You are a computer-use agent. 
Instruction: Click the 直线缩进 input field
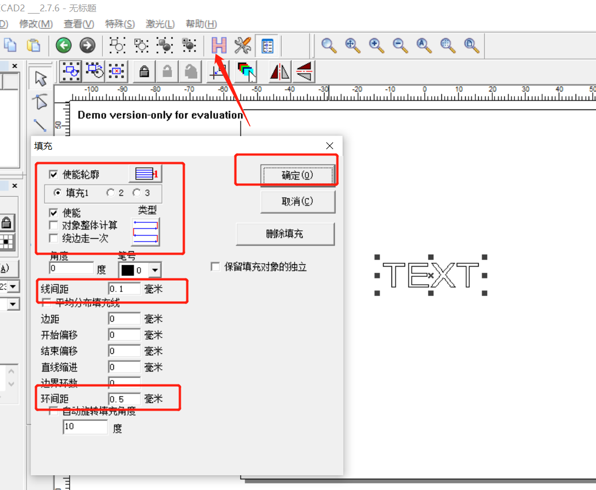click(x=124, y=367)
